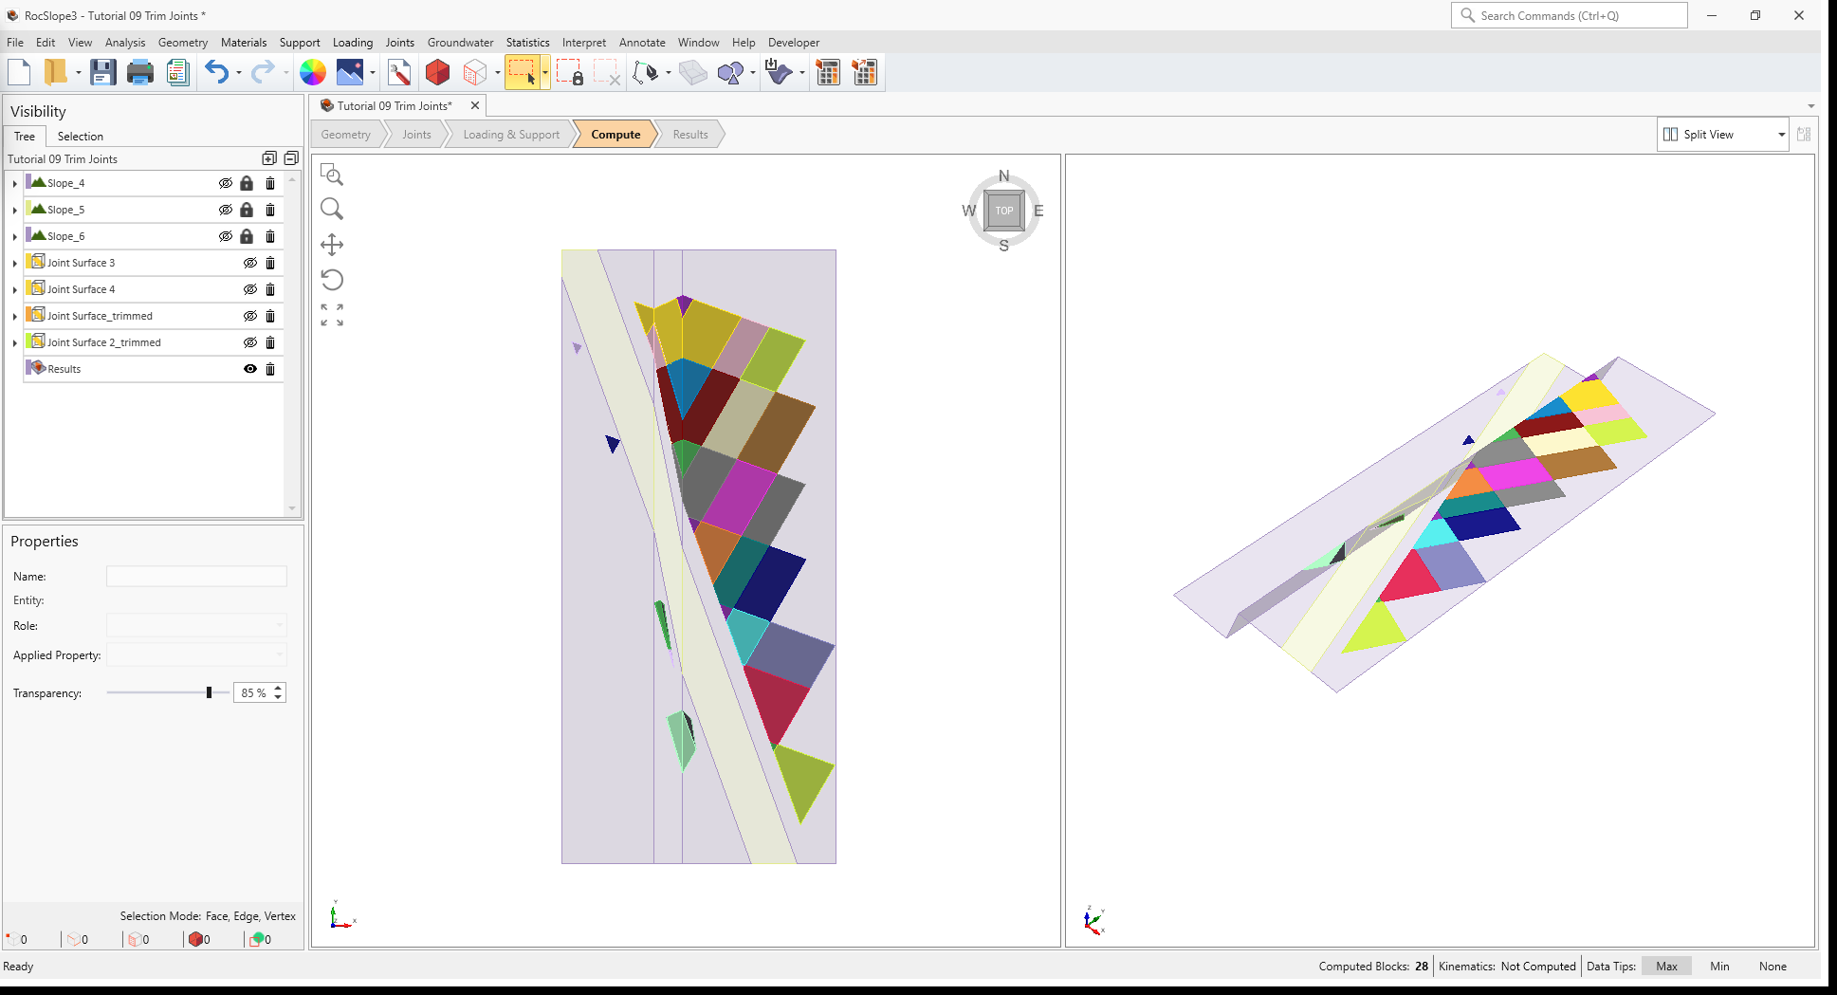Print using the printer icon

coord(140,72)
